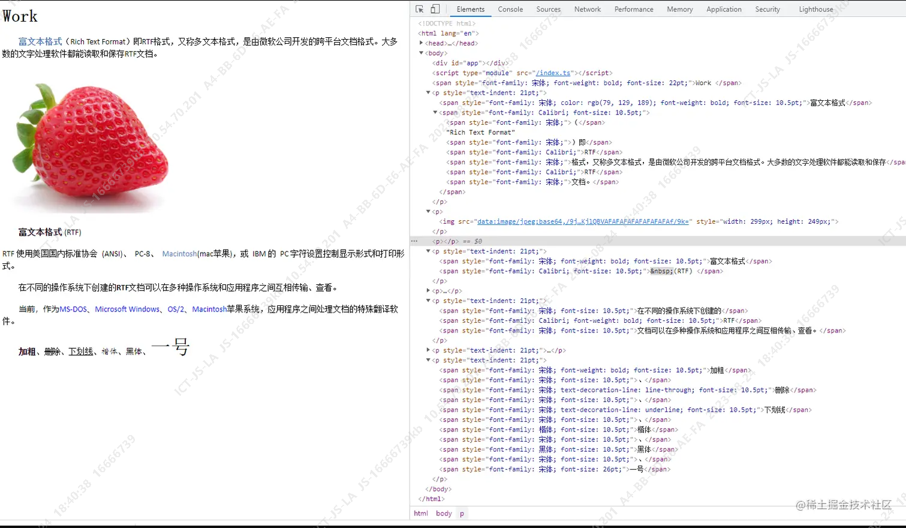The height and width of the screenshot is (528, 906).
Task: Go to the Memory tab
Action: pyautogui.click(x=680, y=9)
